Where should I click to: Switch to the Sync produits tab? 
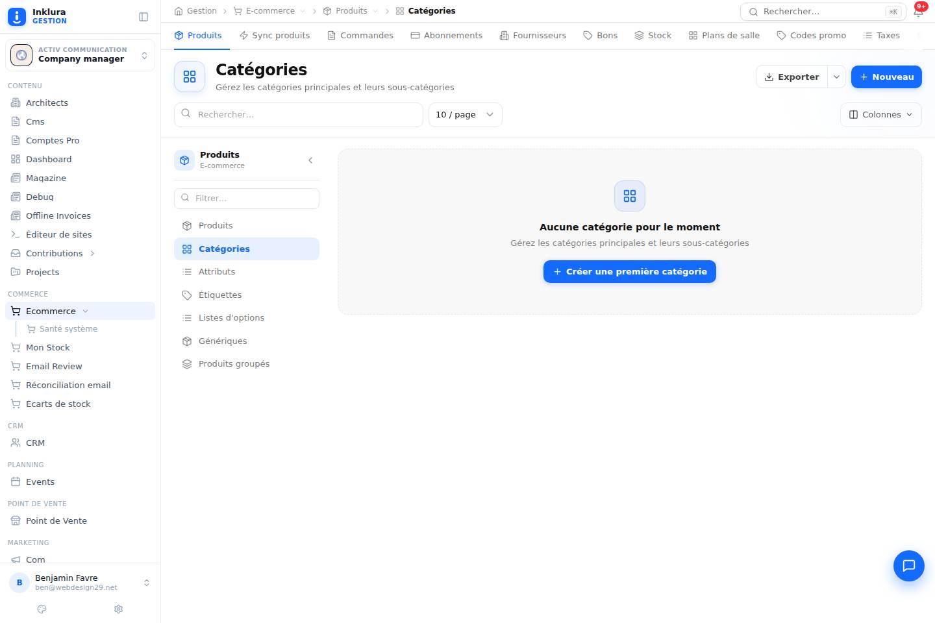pyautogui.click(x=275, y=36)
